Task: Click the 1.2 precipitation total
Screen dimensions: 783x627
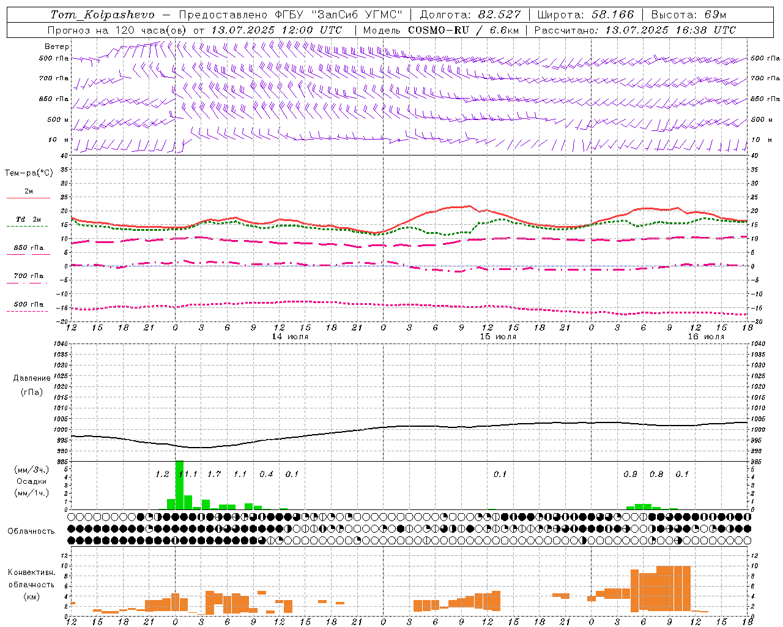Action: [x=162, y=475]
